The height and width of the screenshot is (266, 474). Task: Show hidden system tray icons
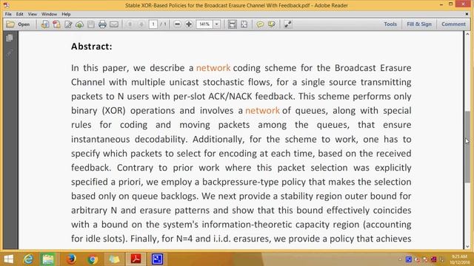[x=400, y=259]
